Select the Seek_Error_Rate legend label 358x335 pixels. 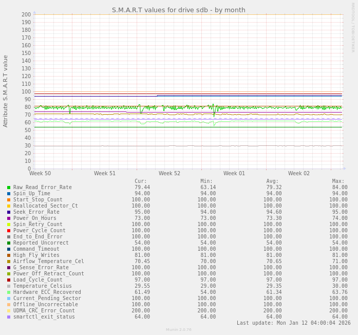[x=36, y=212]
